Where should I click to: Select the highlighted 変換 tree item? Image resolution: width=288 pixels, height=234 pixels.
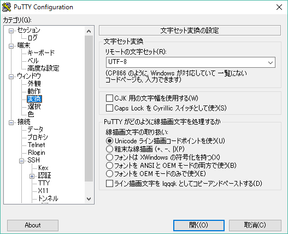pos(34,99)
